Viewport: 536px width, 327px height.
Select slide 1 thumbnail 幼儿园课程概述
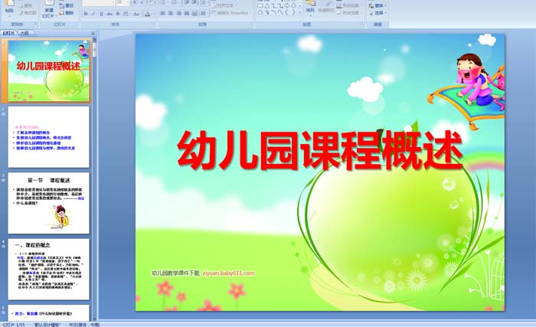point(49,70)
